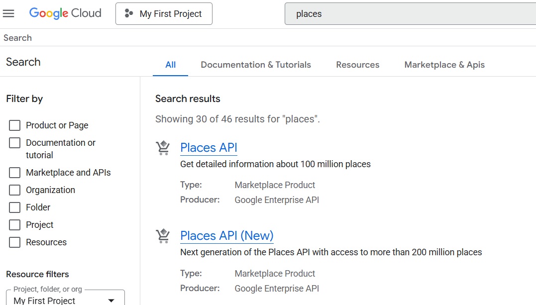The height and width of the screenshot is (305, 536).
Task: Open the Places API (New) link
Action: [x=226, y=236]
